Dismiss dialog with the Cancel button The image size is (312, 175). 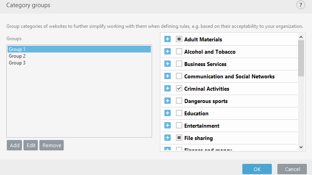tap(292, 169)
